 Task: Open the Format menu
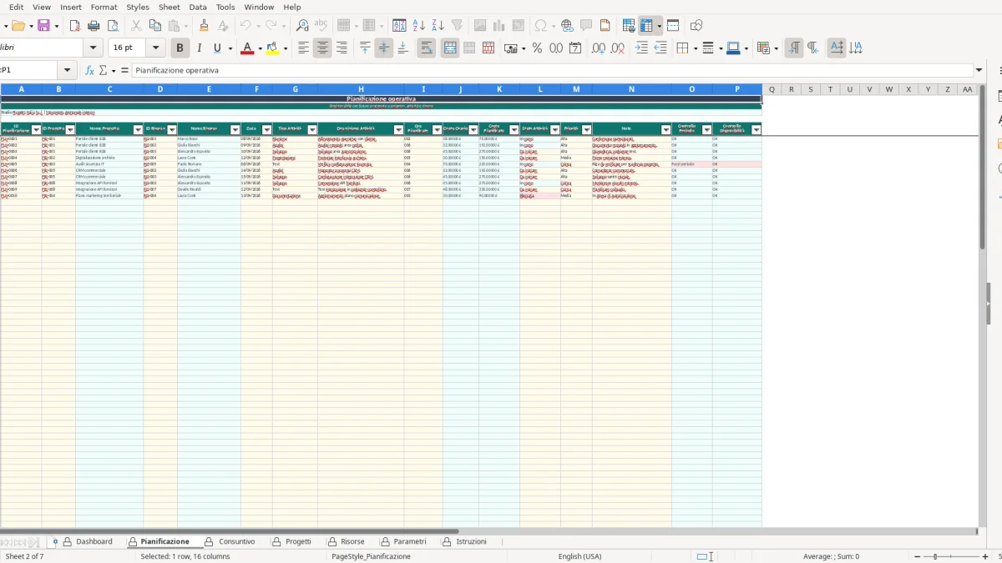click(104, 7)
